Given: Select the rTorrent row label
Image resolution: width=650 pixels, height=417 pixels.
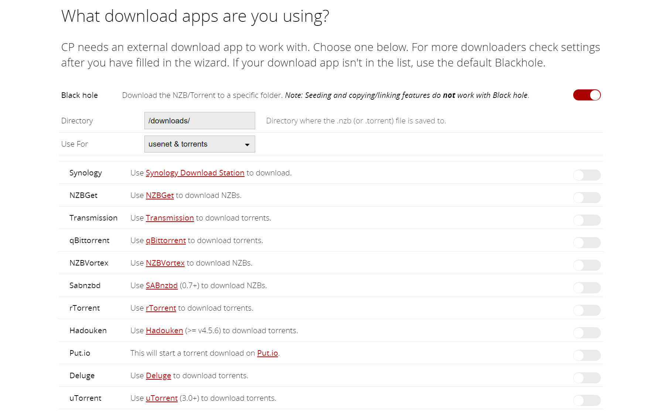Looking at the screenshot, I should 85,308.
